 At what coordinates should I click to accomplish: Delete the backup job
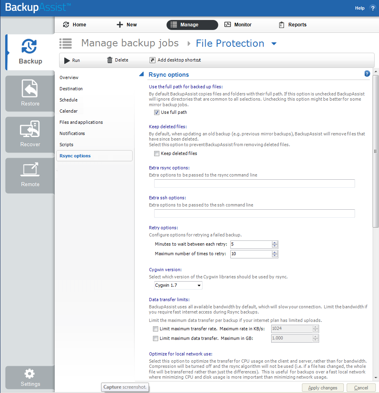(117, 60)
